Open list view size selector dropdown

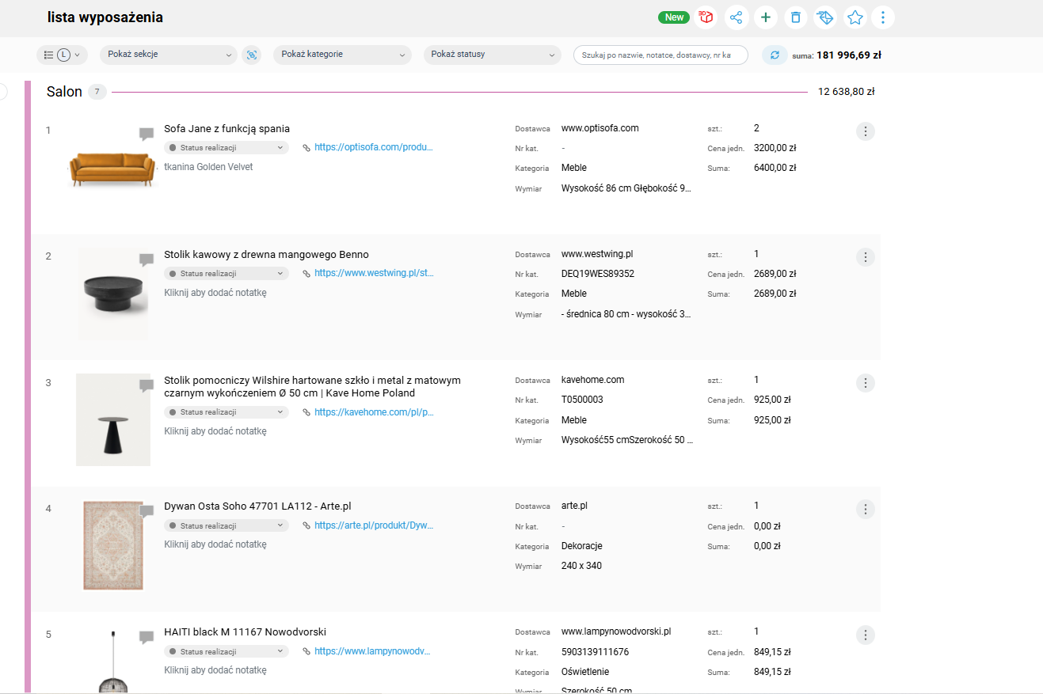[62, 55]
